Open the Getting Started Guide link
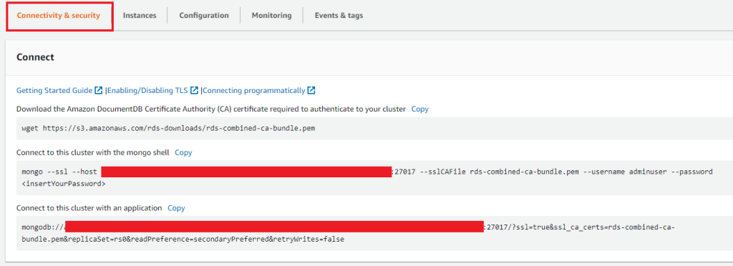The image size is (733, 266). (x=54, y=90)
